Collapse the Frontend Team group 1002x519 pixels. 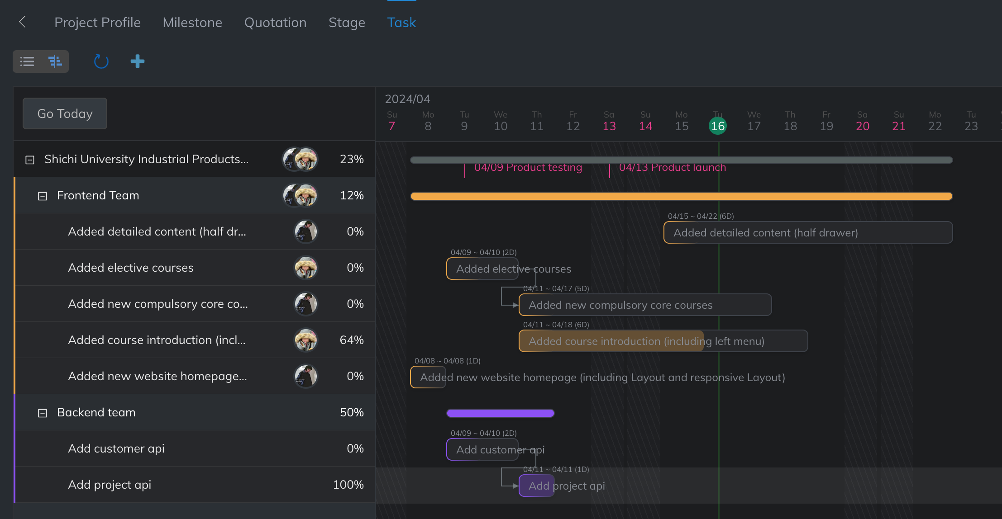(x=43, y=196)
